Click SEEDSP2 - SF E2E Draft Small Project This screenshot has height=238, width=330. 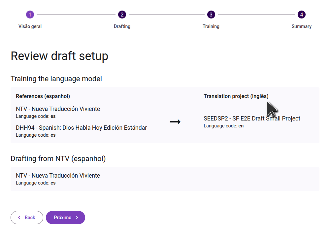252,119
